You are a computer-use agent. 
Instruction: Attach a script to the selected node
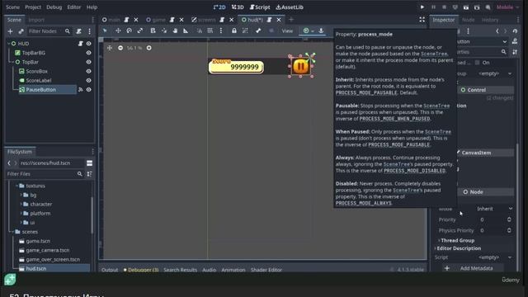[78, 31]
